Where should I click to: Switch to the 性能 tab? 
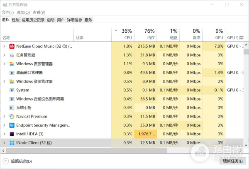click(16, 20)
